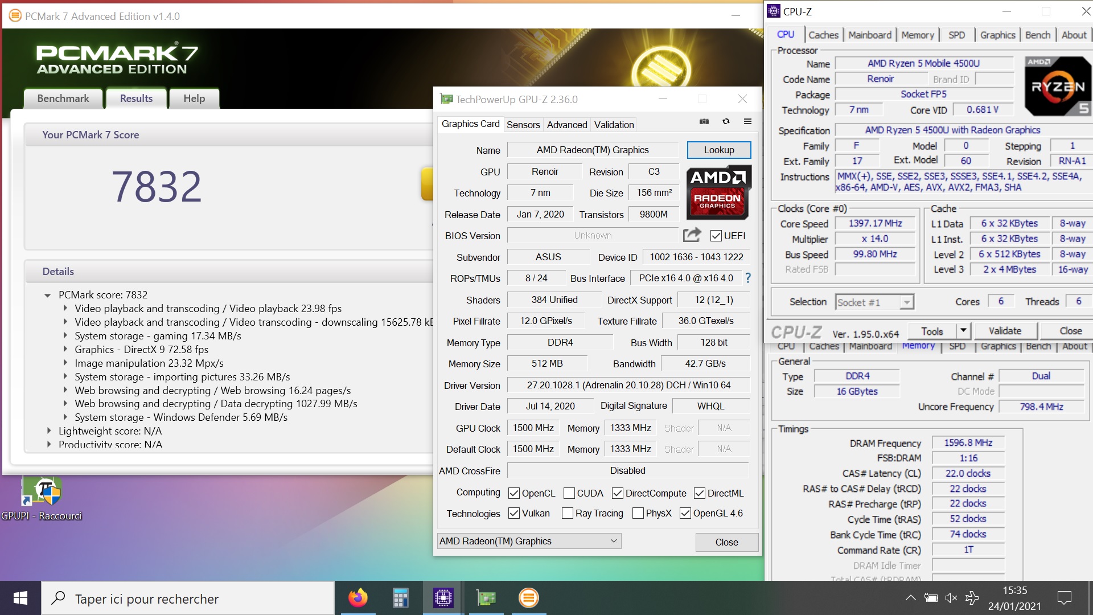Open GPU-Z hamburger menu
1093x615 pixels.
coord(747,121)
